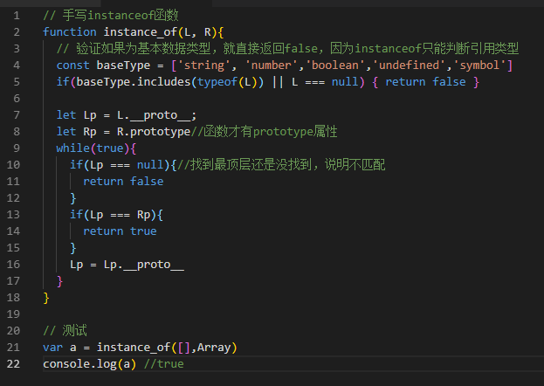Click the closing pink brace on line 17
This screenshot has width=544, height=386.
(59, 281)
